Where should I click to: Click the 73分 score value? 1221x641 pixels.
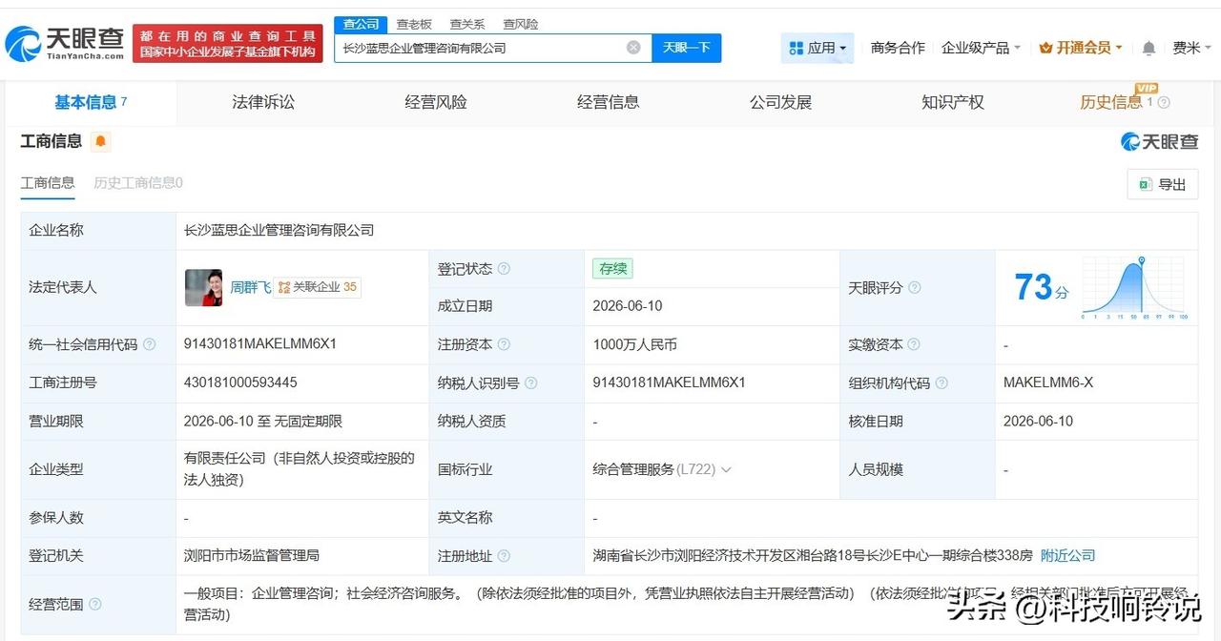click(1041, 287)
